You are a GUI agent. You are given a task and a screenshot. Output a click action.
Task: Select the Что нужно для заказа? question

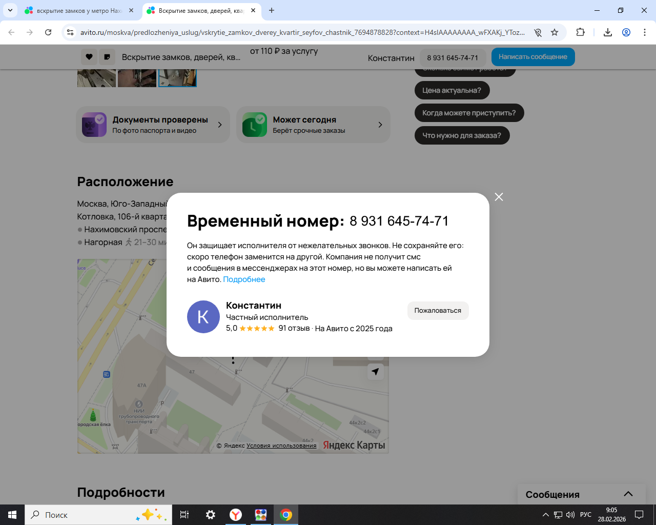462,135
